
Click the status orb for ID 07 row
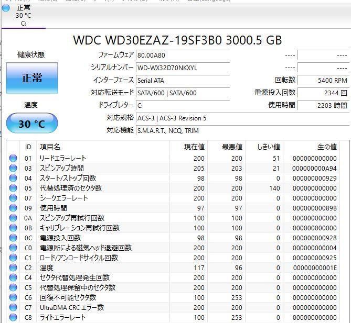(x=13, y=198)
